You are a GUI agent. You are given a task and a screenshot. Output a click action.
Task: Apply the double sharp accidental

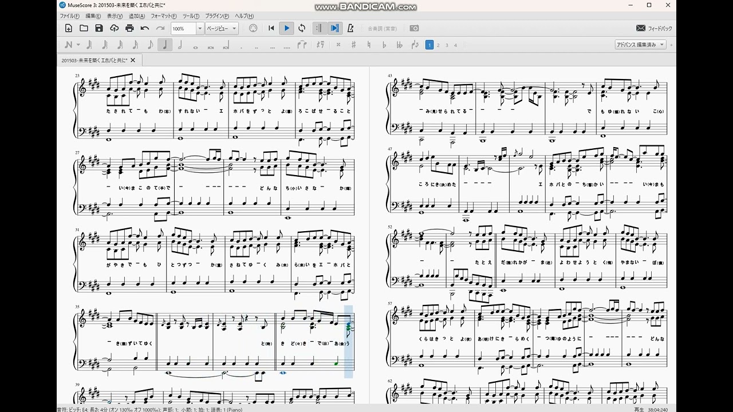[x=338, y=45]
